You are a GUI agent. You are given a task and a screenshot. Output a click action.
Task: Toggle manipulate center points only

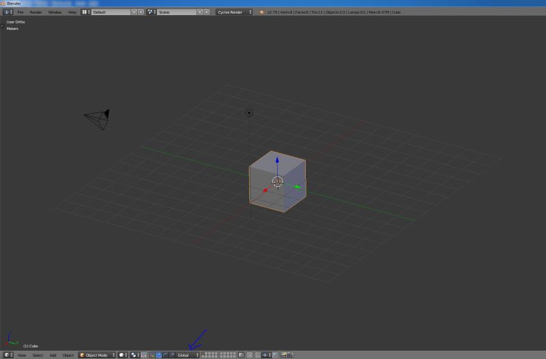[144, 355]
